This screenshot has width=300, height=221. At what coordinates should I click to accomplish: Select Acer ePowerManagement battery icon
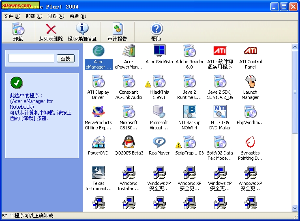pos(129,51)
